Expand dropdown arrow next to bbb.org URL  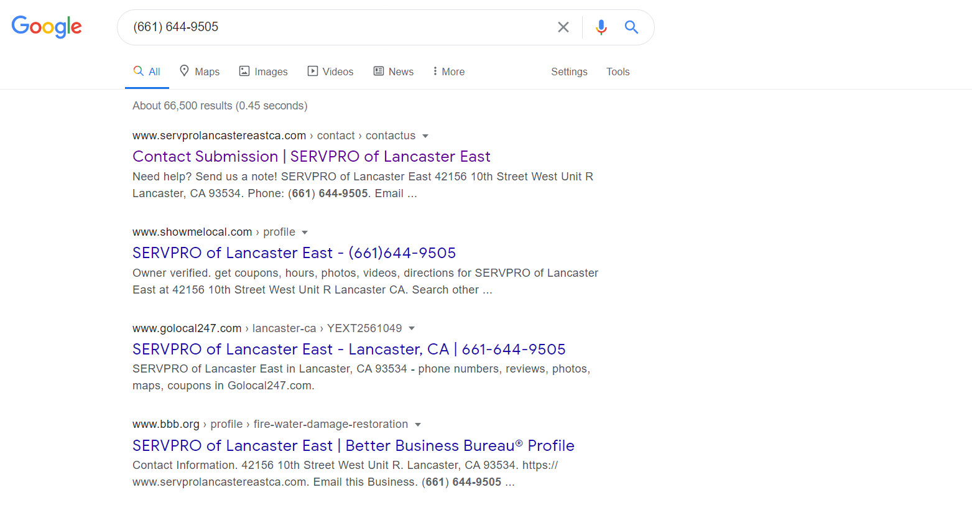pyautogui.click(x=418, y=425)
